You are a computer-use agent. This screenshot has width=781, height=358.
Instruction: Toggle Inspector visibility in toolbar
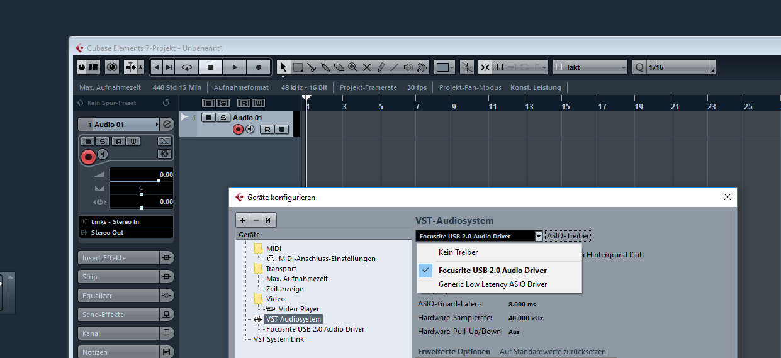pos(93,67)
